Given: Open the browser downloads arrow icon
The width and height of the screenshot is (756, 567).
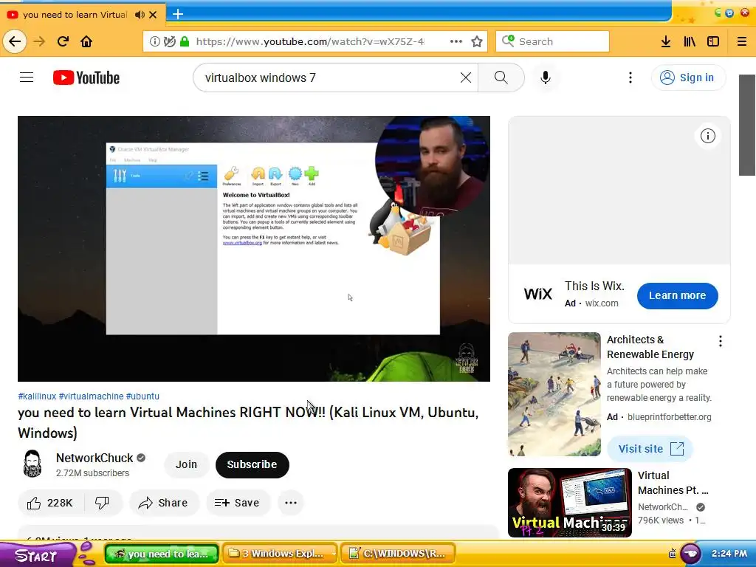Looking at the screenshot, I should pos(666,41).
